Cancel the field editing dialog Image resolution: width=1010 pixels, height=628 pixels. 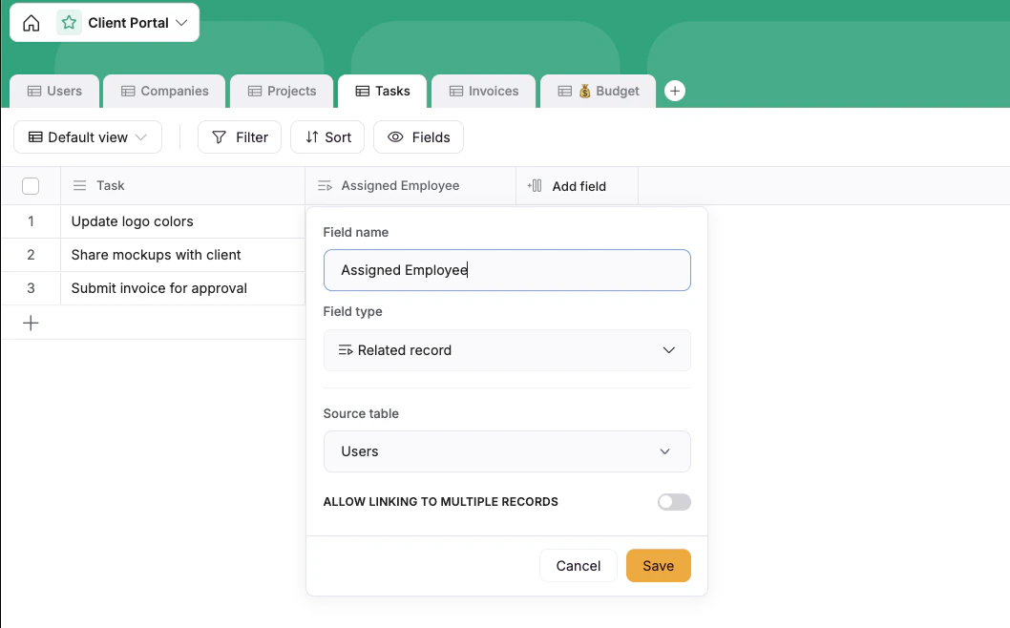578,566
